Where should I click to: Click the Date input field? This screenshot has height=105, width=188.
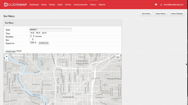(x=50, y=30)
